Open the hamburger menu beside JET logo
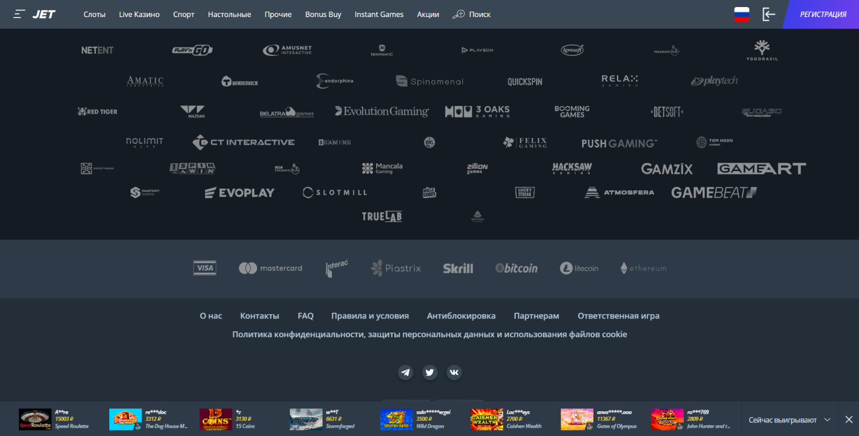 point(19,14)
